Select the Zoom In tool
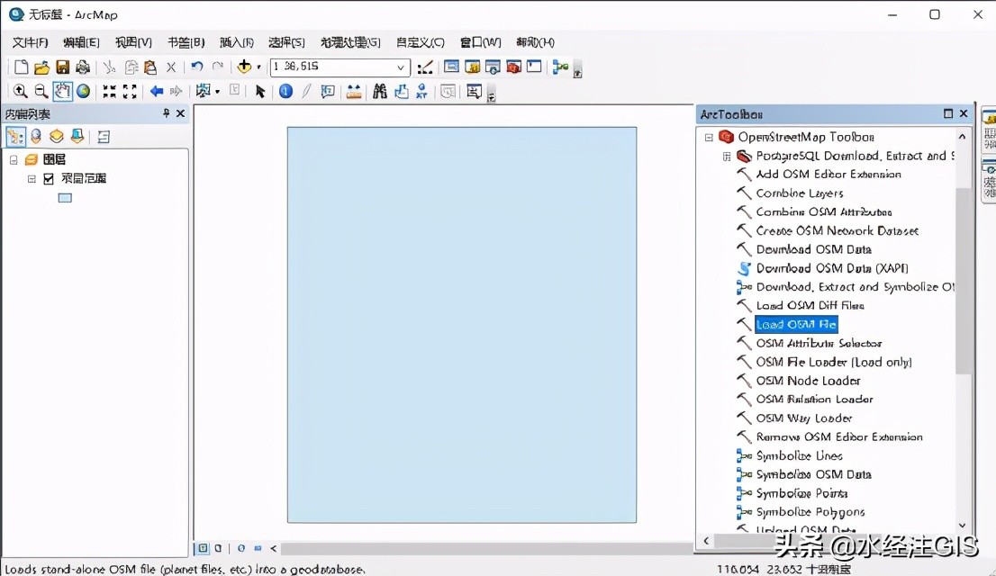The height and width of the screenshot is (576, 996). (21, 92)
